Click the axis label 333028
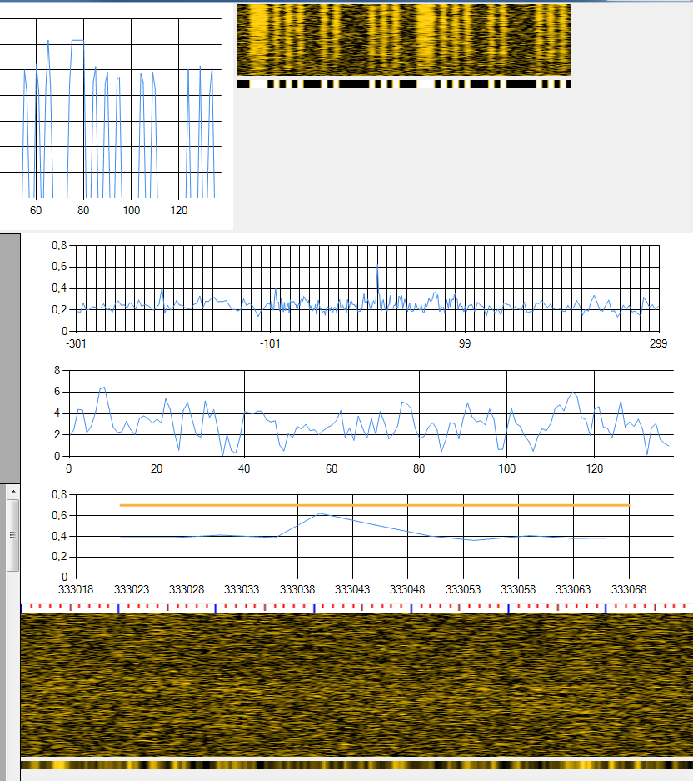The image size is (693, 781). (x=187, y=589)
